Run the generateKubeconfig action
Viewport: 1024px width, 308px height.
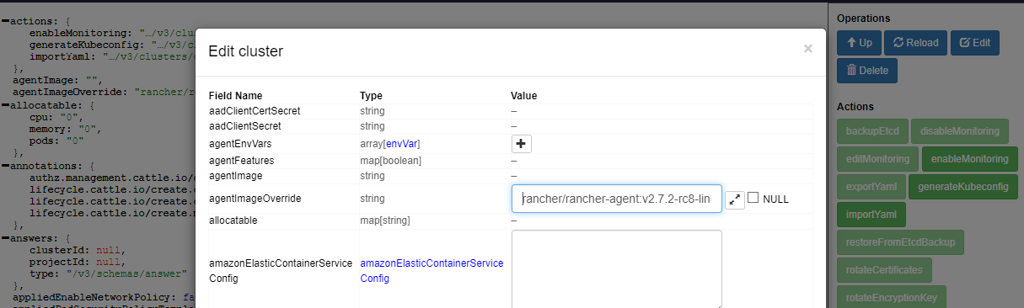click(x=964, y=187)
